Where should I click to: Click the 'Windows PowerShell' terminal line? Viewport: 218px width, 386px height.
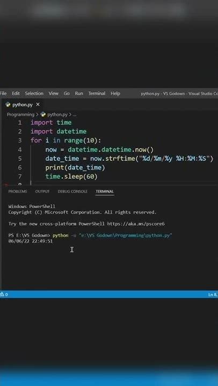pos(32,206)
